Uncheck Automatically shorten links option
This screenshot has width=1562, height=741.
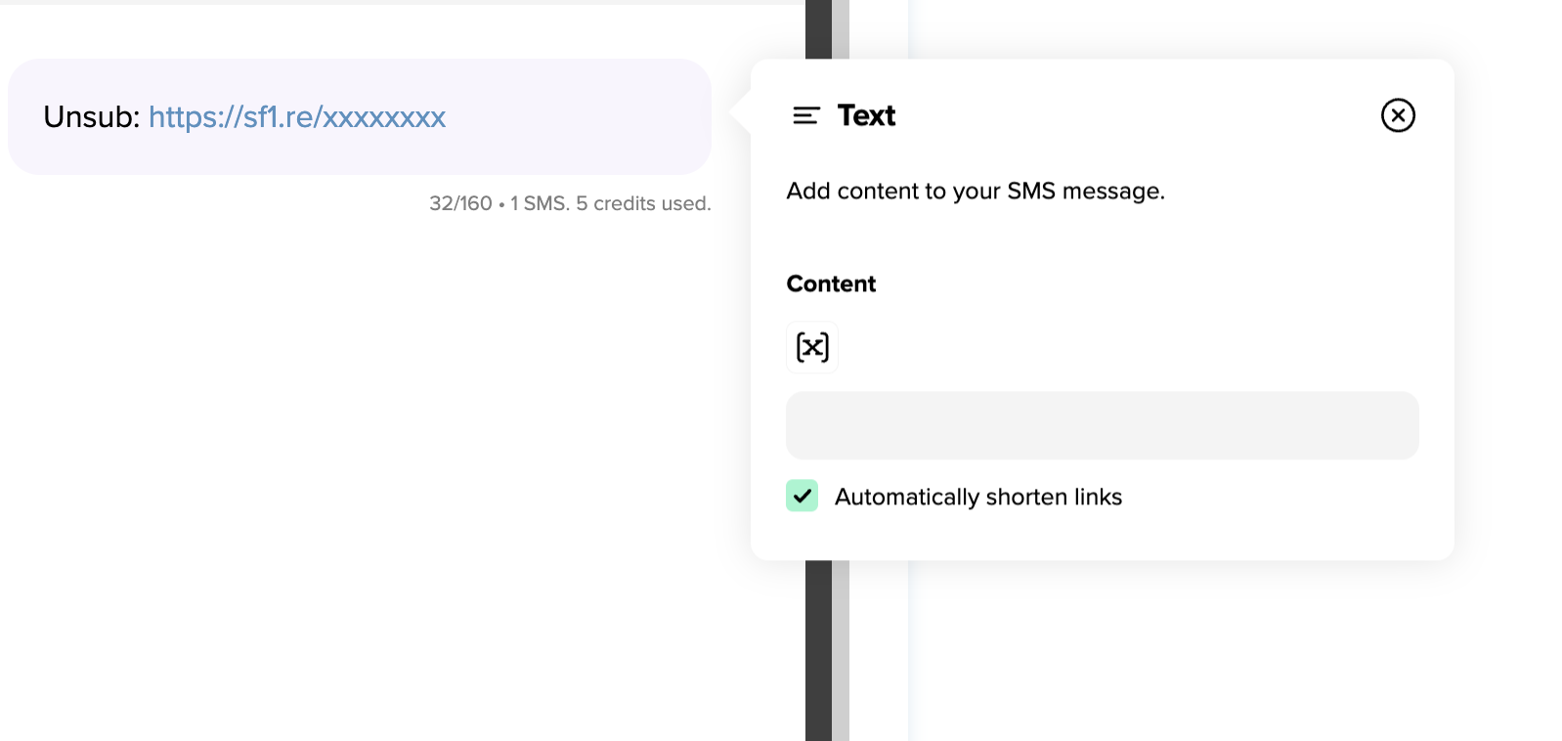[x=802, y=496]
